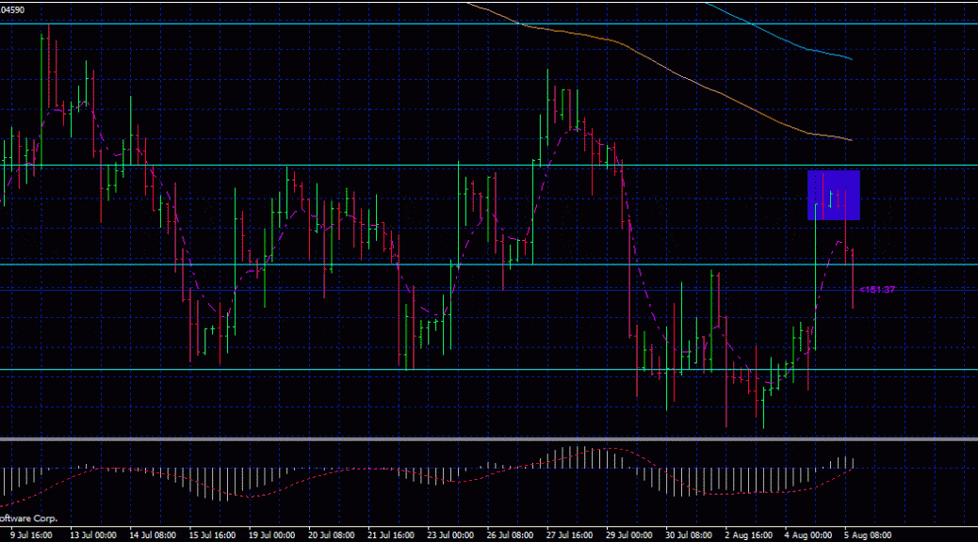Click the 'oftware Corp.' copyright text

(28, 518)
